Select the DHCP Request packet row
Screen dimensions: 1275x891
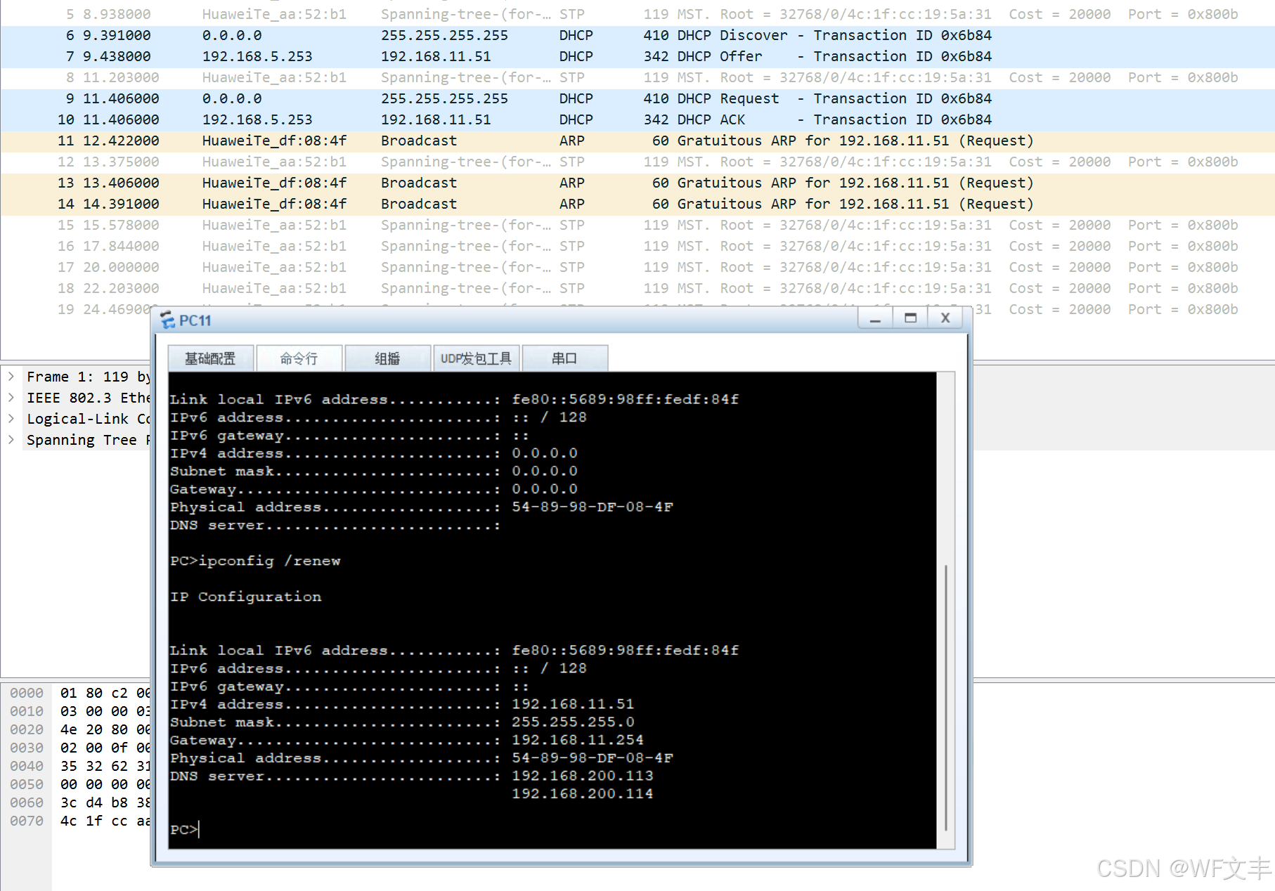pos(637,98)
